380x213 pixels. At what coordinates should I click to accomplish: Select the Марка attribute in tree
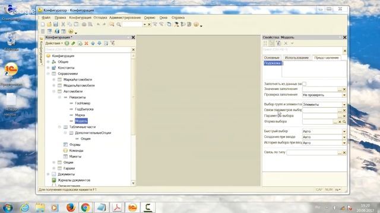80,115
